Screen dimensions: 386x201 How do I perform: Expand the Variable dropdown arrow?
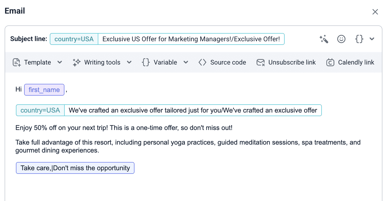(186, 62)
